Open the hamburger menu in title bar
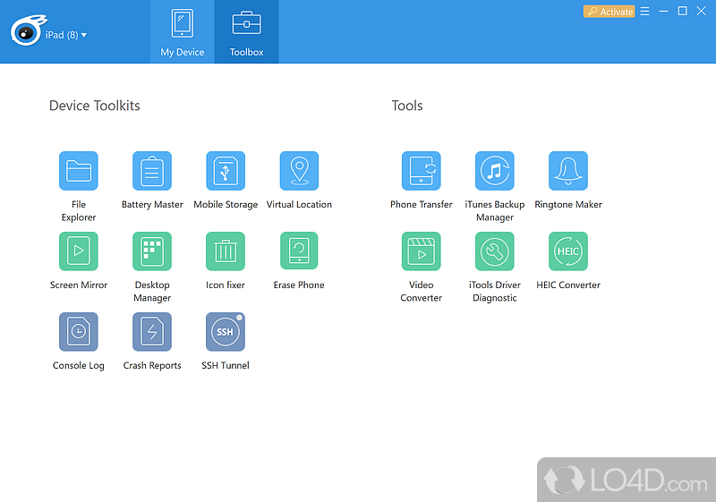 tap(644, 11)
